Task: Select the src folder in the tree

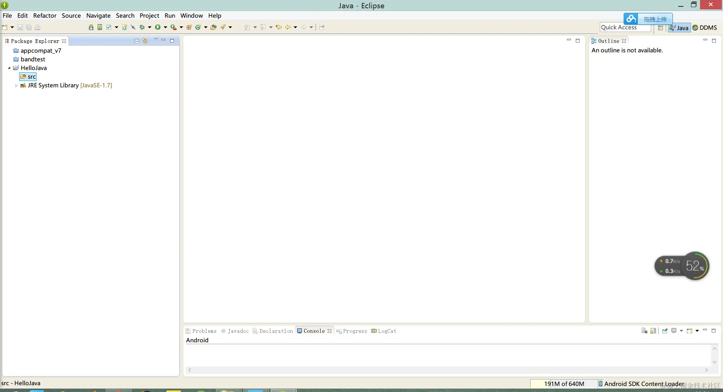Action: point(28,77)
